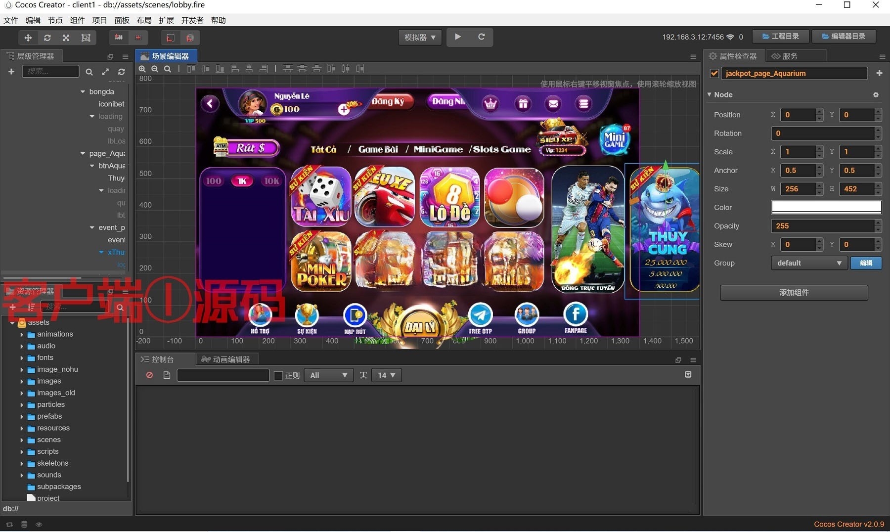
Task: Distribute nodes by right edges
Action: 360,69
